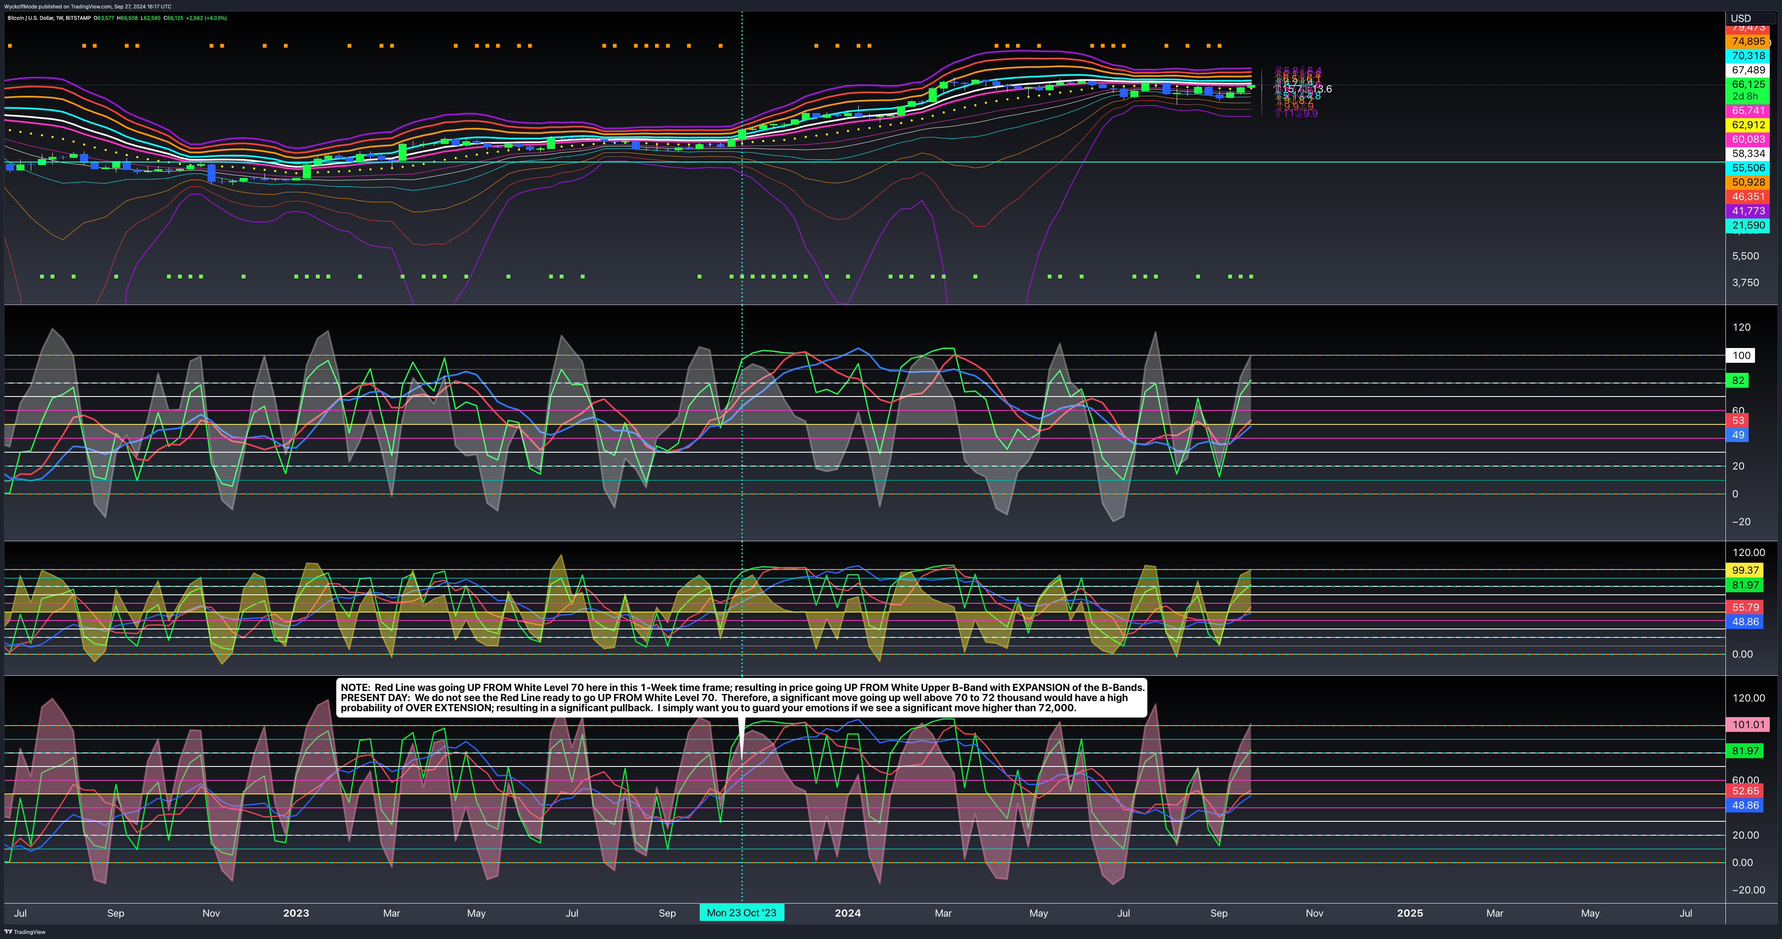
Task: Click the change value +2,562 (+4.03%)
Action: pyautogui.click(x=206, y=18)
